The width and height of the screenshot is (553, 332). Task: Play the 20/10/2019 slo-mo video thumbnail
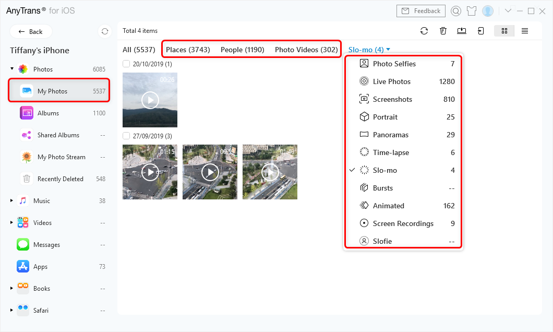[x=150, y=100]
